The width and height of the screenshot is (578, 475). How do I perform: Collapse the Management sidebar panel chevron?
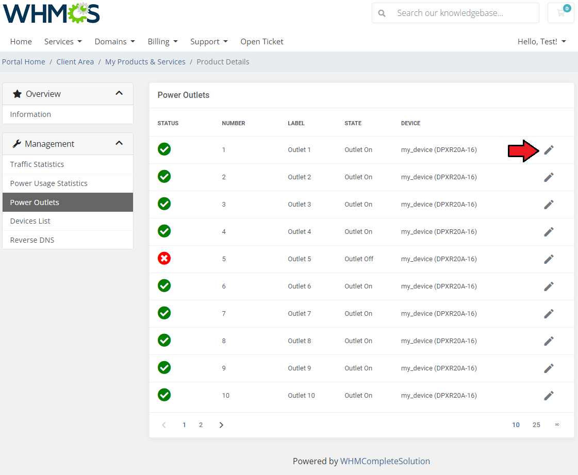[x=119, y=143]
